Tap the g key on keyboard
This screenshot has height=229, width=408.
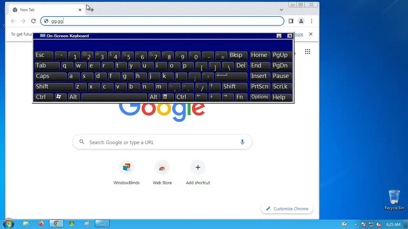tap(127, 77)
